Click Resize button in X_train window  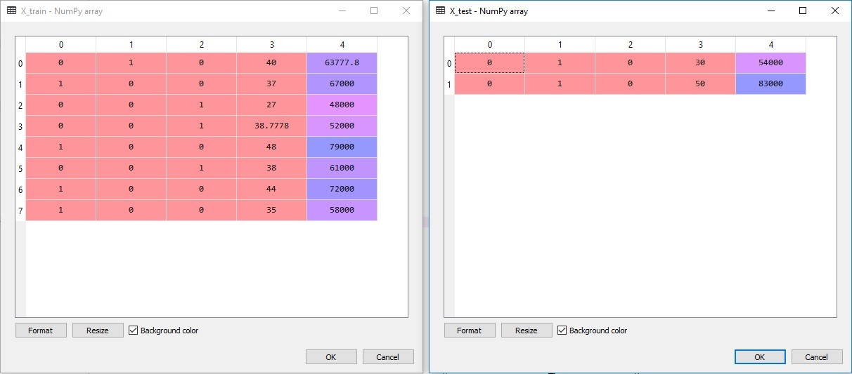[98, 330]
